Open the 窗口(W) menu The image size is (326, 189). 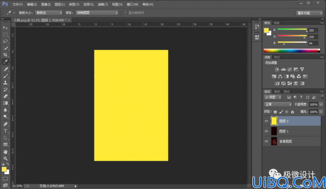[x=132, y=4]
